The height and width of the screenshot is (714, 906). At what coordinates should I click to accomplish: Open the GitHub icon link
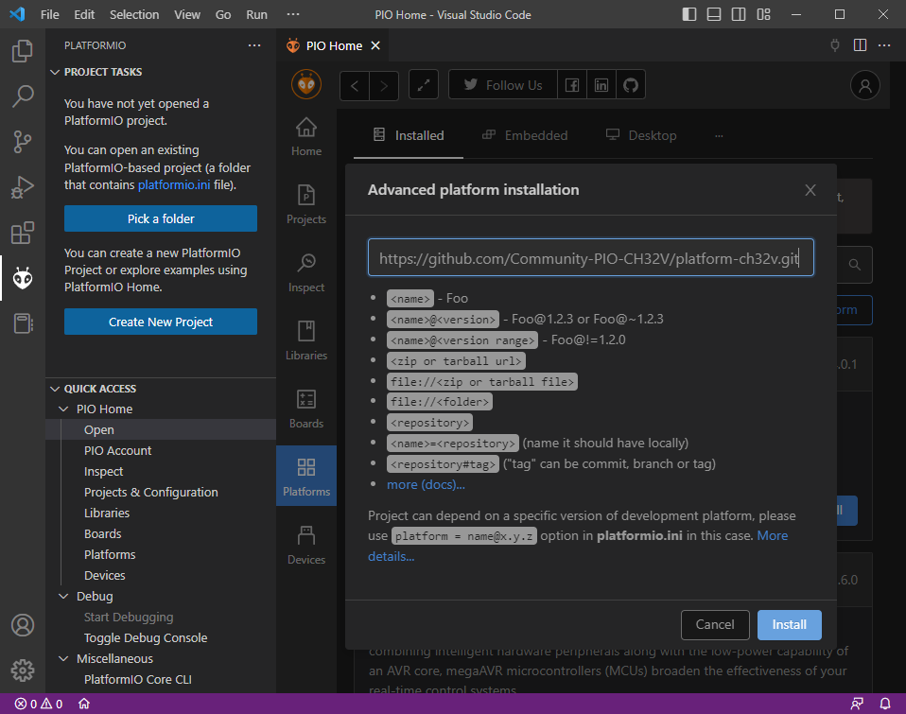631,85
